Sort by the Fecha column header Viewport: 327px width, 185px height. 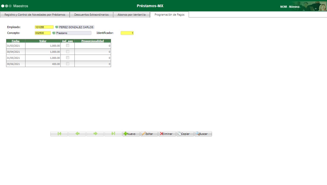16,41
